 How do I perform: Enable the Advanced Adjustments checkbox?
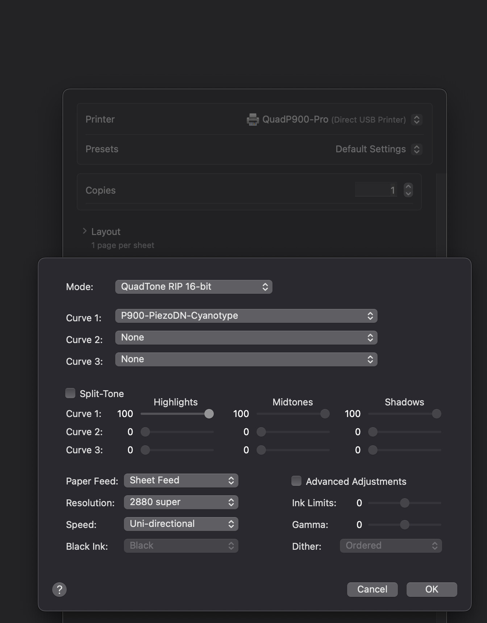point(296,481)
